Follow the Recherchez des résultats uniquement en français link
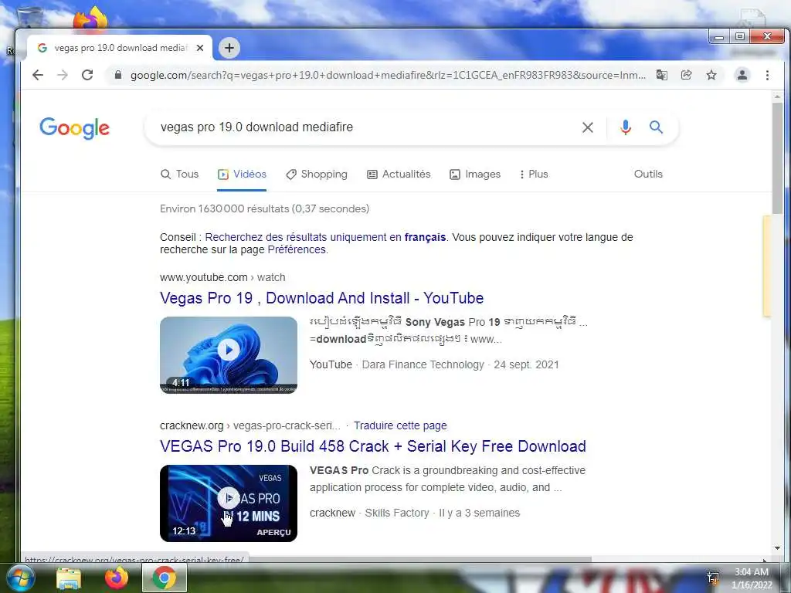 coord(325,237)
